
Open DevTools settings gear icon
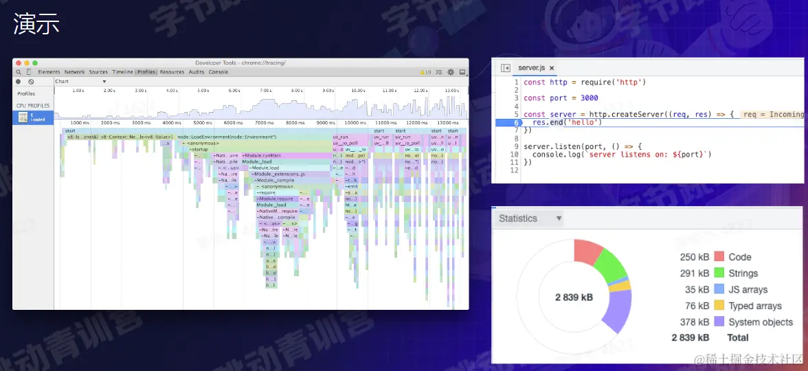click(451, 72)
